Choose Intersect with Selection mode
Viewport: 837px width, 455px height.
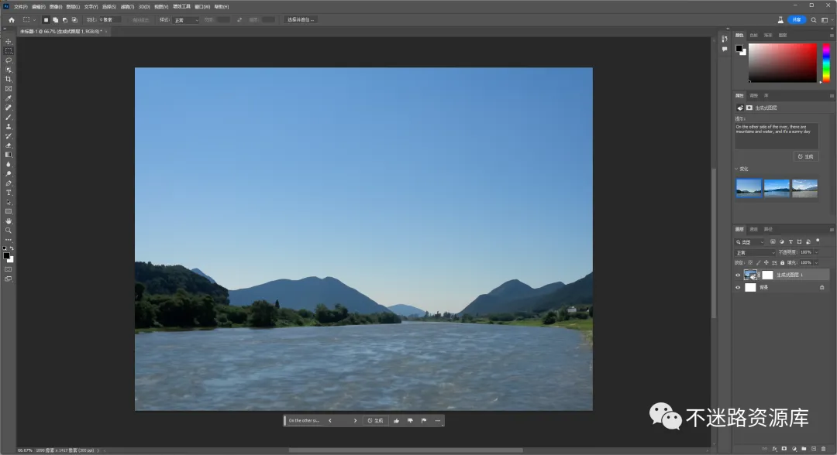74,19
